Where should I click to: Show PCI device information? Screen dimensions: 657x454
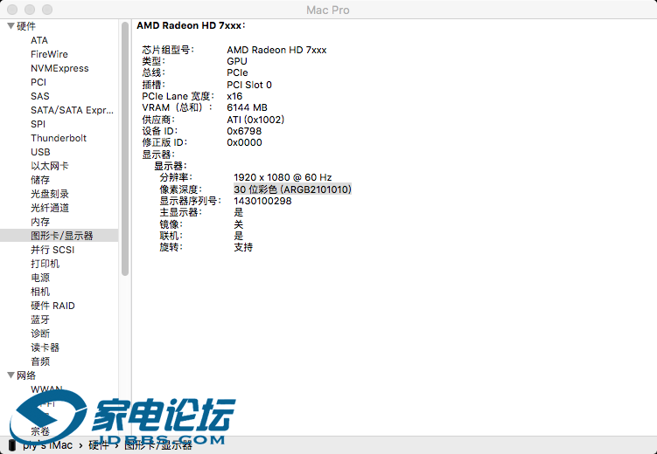tap(38, 82)
